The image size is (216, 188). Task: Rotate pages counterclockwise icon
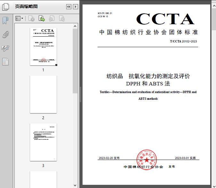click(x=52, y=18)
